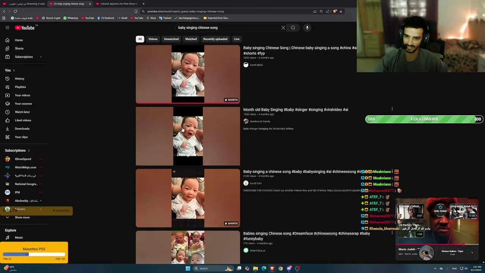Select the Unwatched filter chip
The height and width of the screenshot is (273, 485).
(171, 39)
